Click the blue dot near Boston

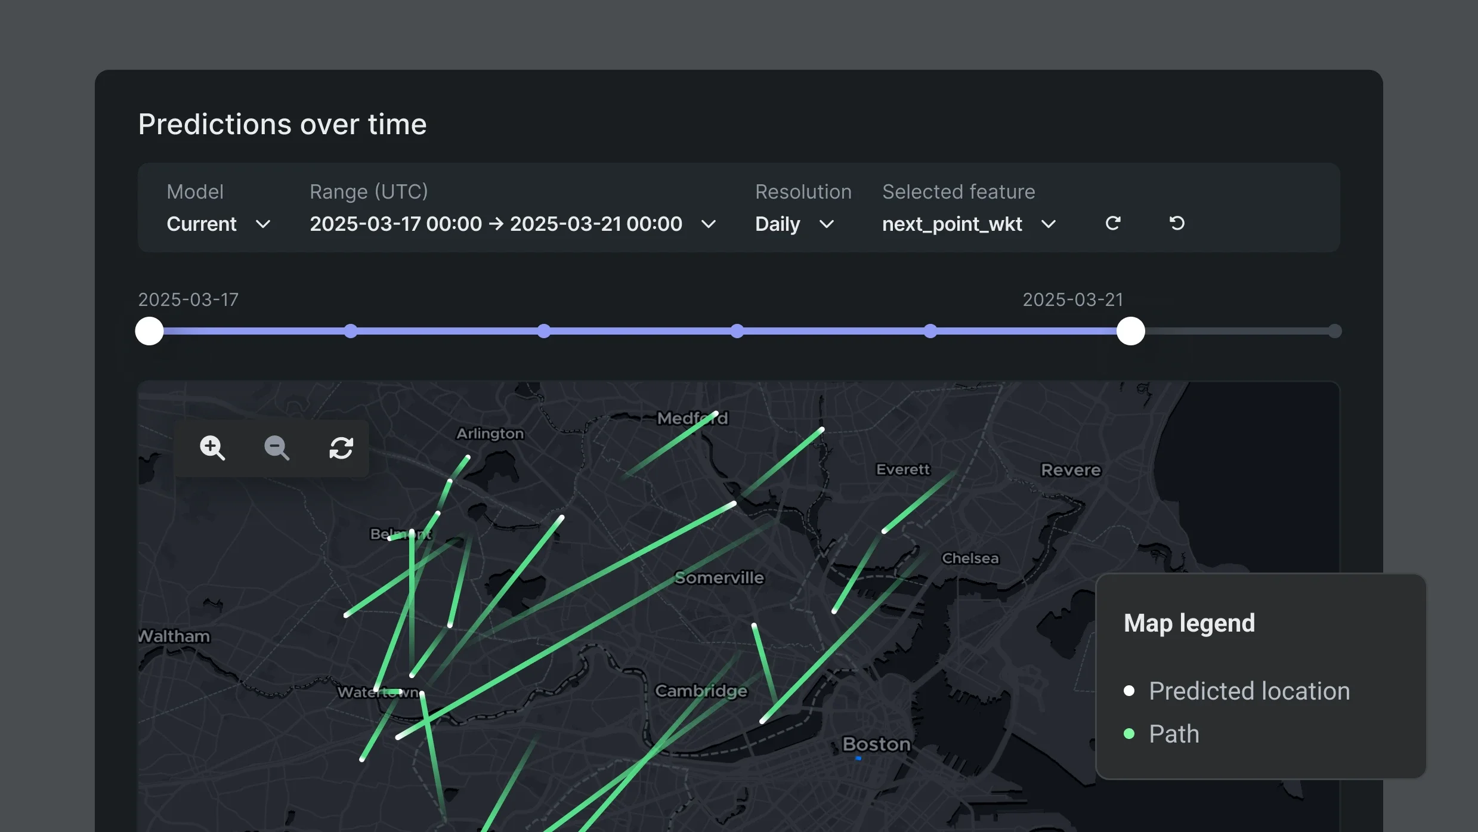(859, 758)
